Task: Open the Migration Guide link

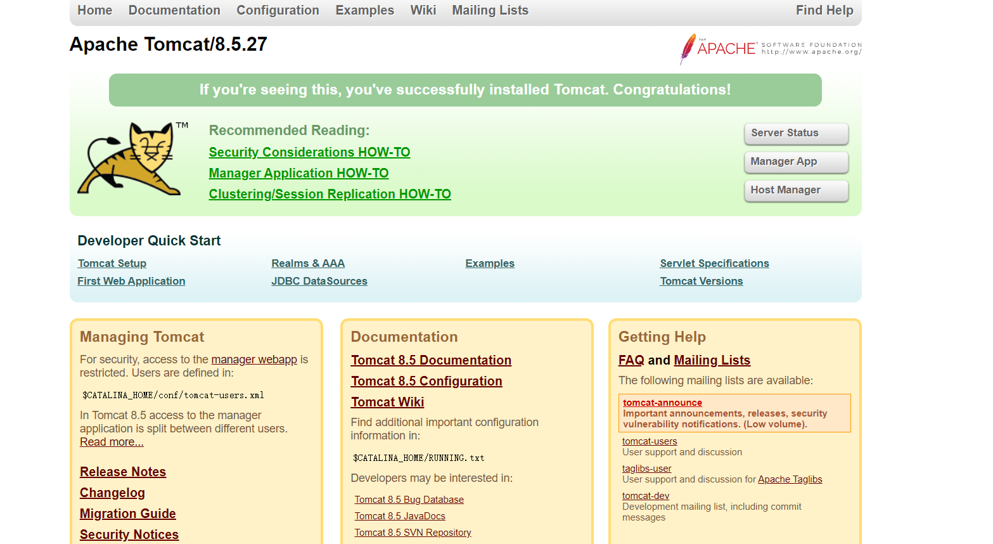Action: point(128,514)
